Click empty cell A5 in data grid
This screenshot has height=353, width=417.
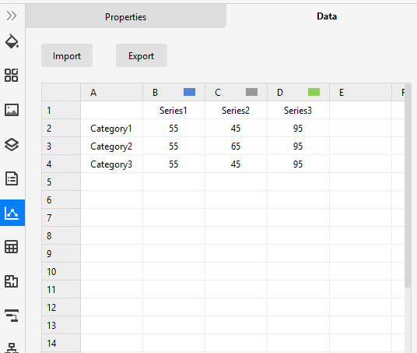(112, 182)
